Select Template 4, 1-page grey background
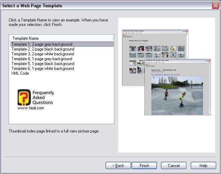 click(x=42, y=59)
